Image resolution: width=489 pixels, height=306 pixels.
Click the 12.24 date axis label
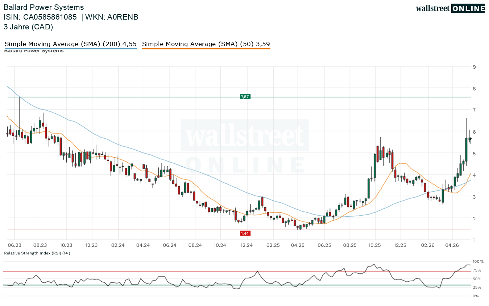[x=246, y=245]
